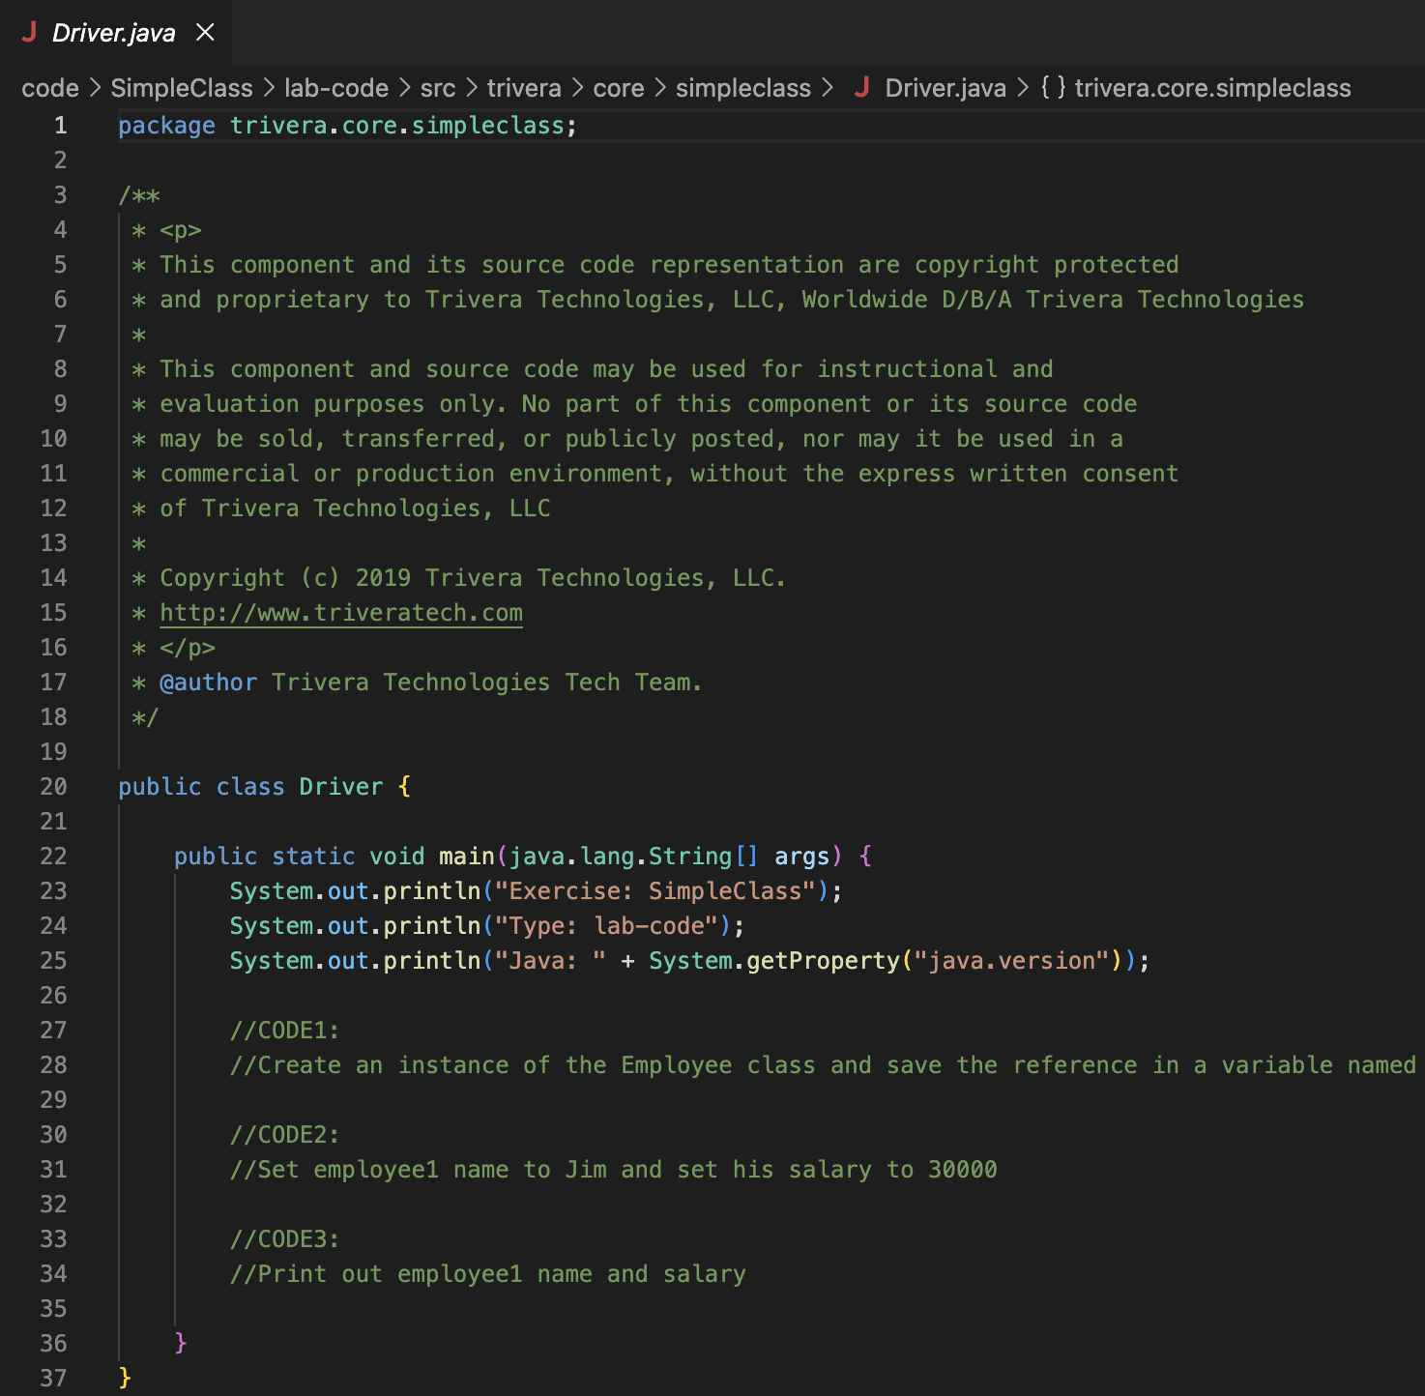Click the "java.version" string literal

[1012, 961]
